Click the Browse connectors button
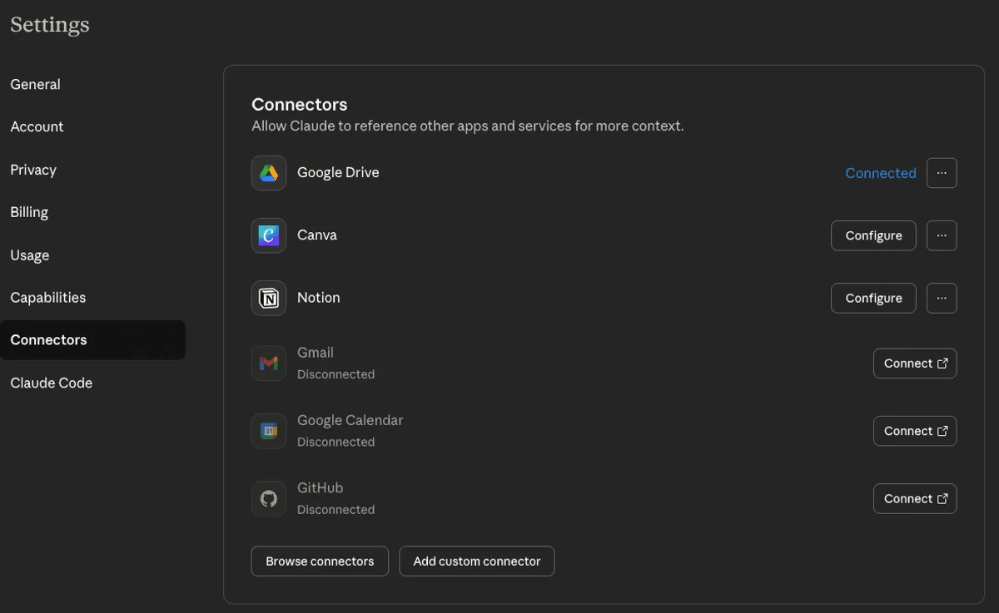Screen dimensions: 999x613 point(319,561)
